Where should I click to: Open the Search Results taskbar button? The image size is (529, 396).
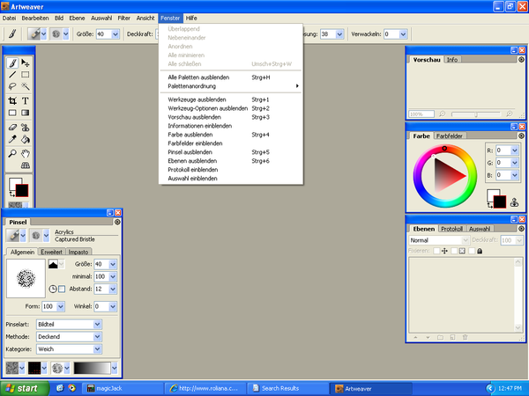coord(287,388)
